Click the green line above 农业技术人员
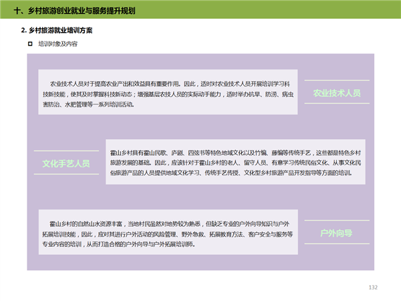Viewport: 401px width, 301px height. (336, 81)
